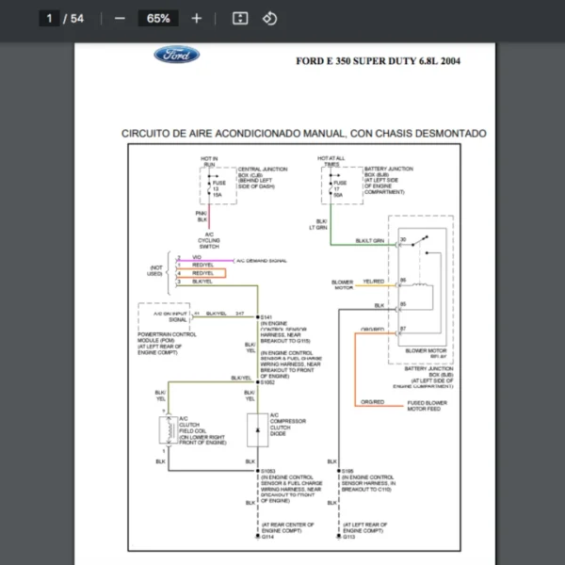Click the BLOWER MOTOR label by YEL/RED wire
Image resolution: width=565 pixels, height=565 pixels.
[343, 284]
